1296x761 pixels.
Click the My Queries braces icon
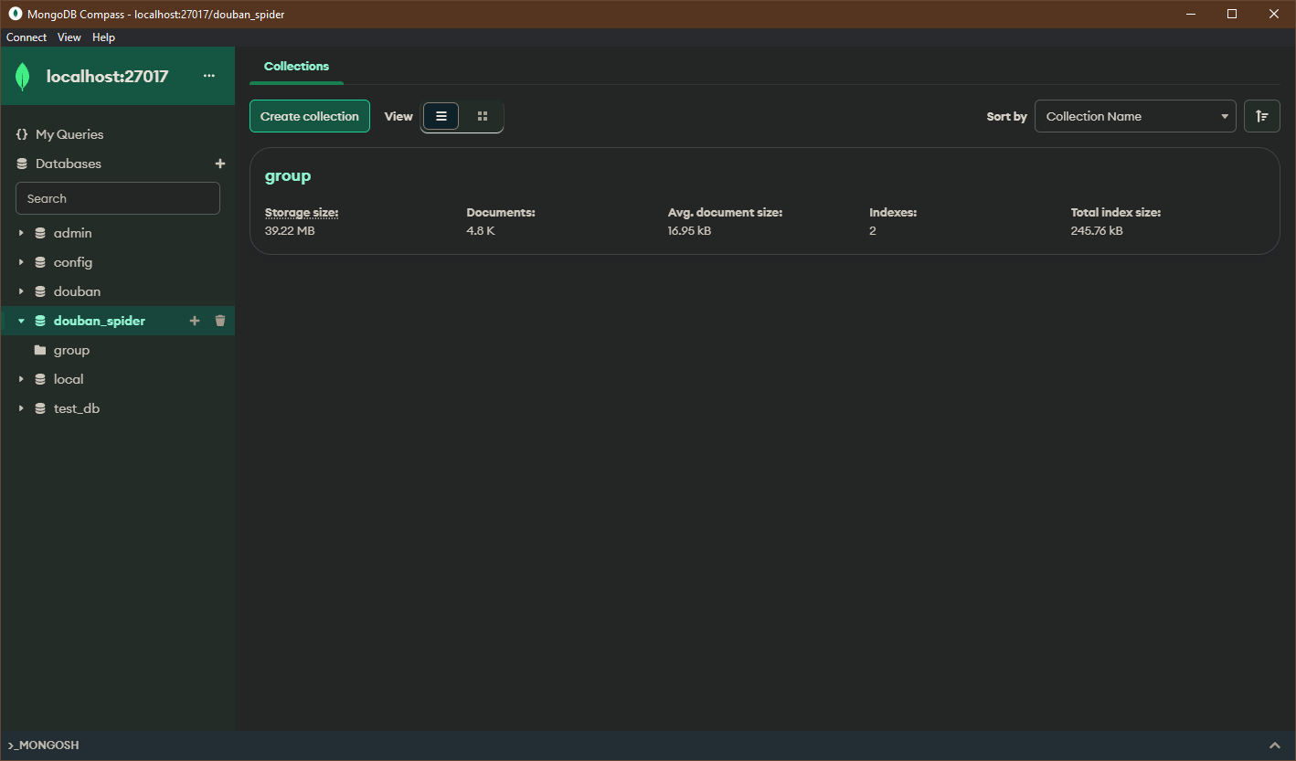22,134
